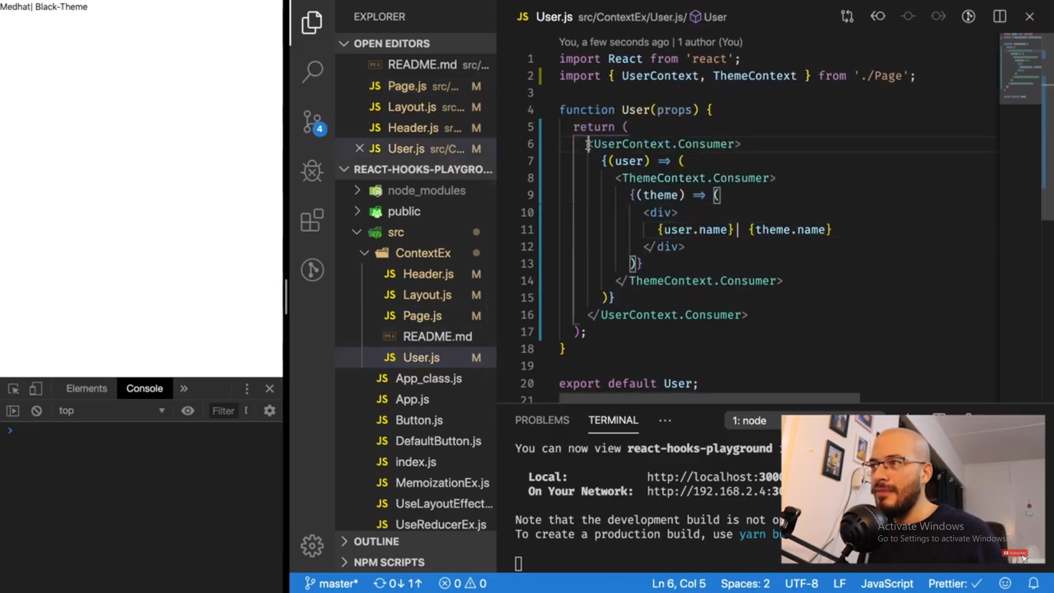
Task: Click Ln 6, Col 5 cursor position
Action: [x=679, y=583]
